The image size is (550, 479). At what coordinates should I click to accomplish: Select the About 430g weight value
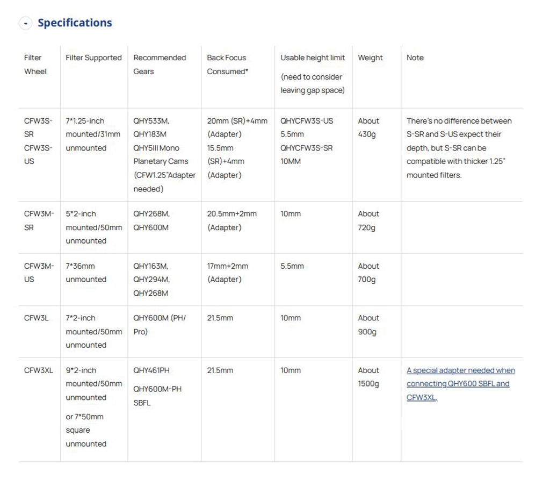368,127
